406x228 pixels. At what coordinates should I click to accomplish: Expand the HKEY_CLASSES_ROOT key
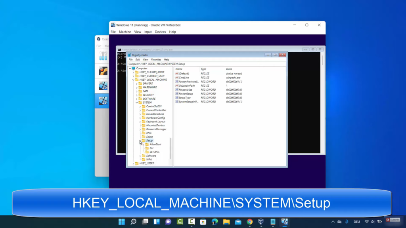point(133,72)
